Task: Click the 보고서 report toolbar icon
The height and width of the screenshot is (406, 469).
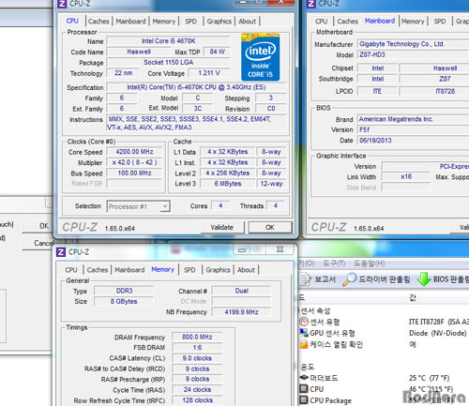Action: coord(305,279)
